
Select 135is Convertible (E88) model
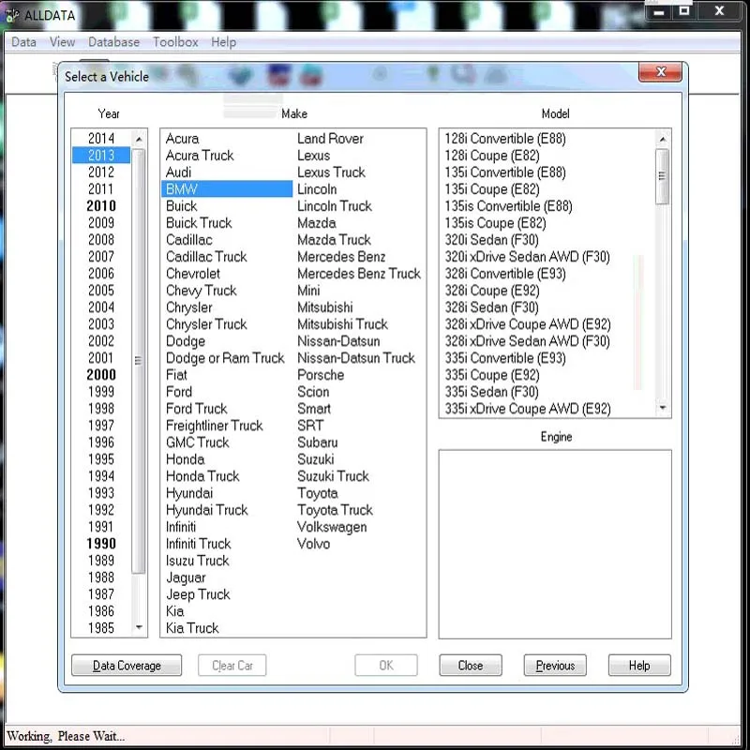508,205
